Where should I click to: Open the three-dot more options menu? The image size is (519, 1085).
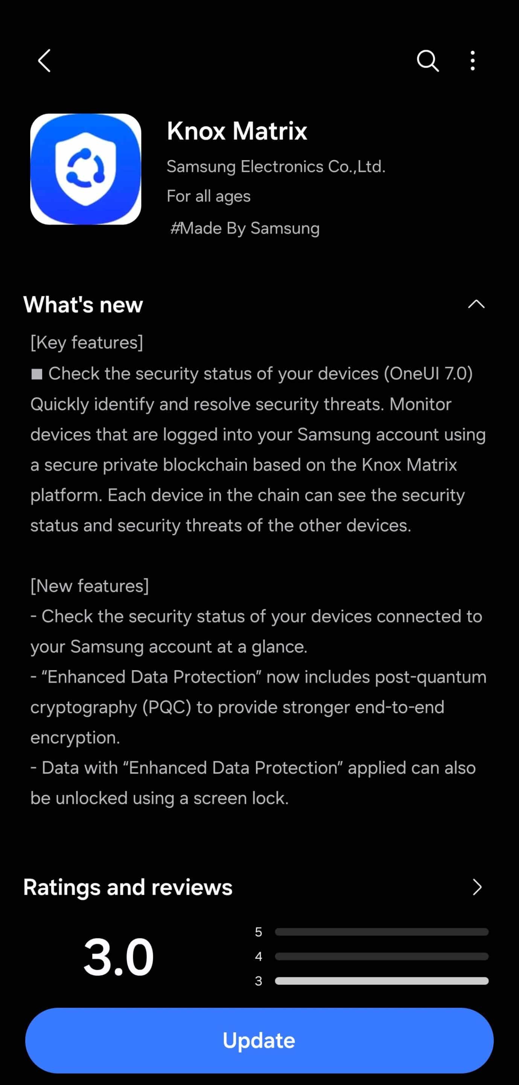473,61
